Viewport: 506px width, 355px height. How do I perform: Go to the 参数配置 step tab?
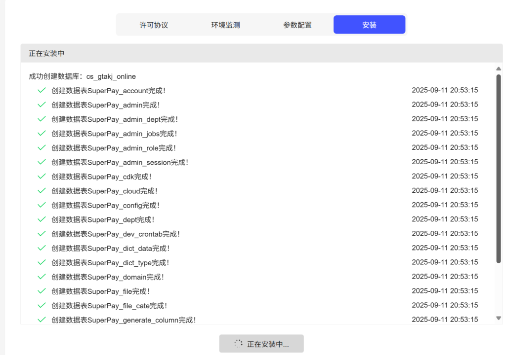coord(297,25)
